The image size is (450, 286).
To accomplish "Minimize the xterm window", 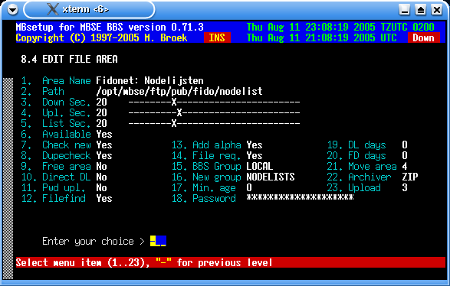I will point(404,10).
